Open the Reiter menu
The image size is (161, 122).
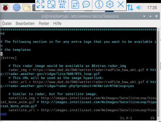click(x=44, y=23)
